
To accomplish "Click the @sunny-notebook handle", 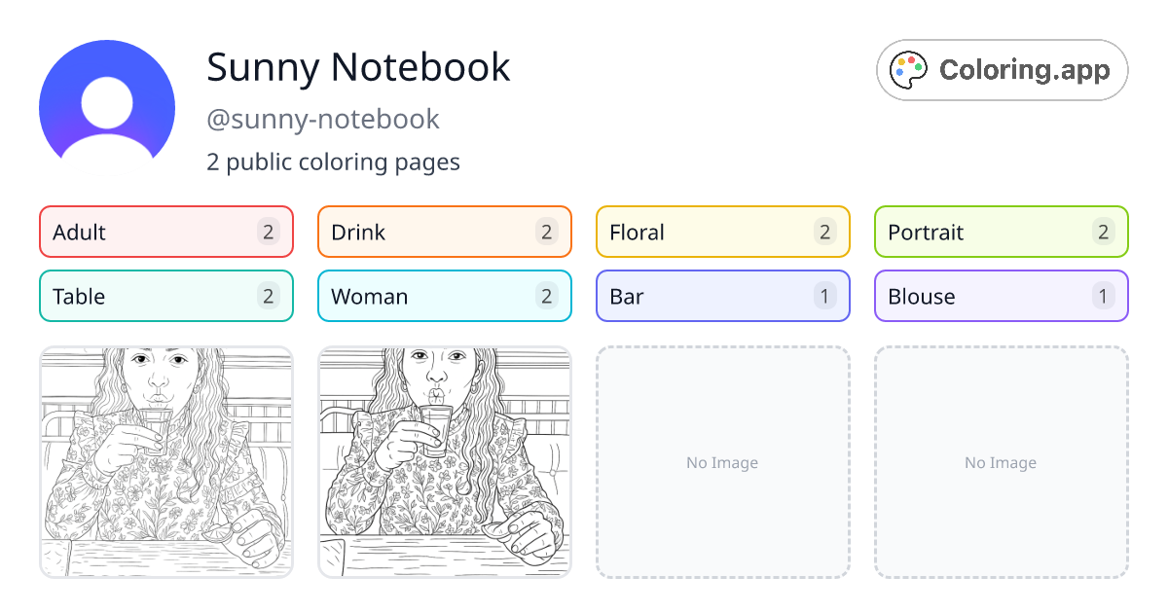I will (323, 120).
